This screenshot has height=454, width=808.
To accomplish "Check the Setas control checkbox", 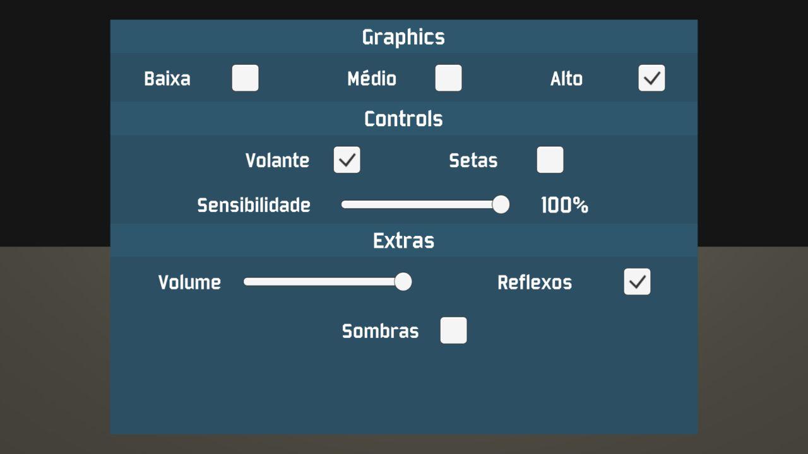I will pos(550,160).
